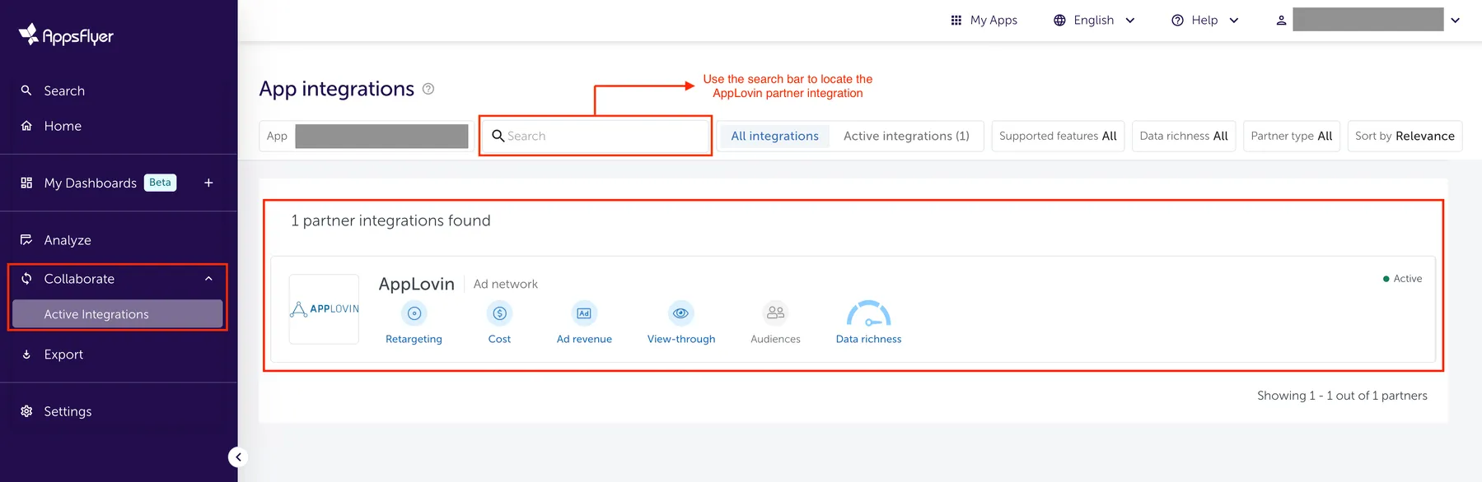The width and height of the screenshot is (1482, 482).
Task: Click the Audiences feature icon
Action: [775, 313]
